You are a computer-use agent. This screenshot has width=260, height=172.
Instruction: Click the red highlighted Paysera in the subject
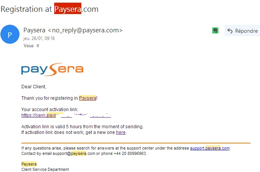(x=68, y=8)
